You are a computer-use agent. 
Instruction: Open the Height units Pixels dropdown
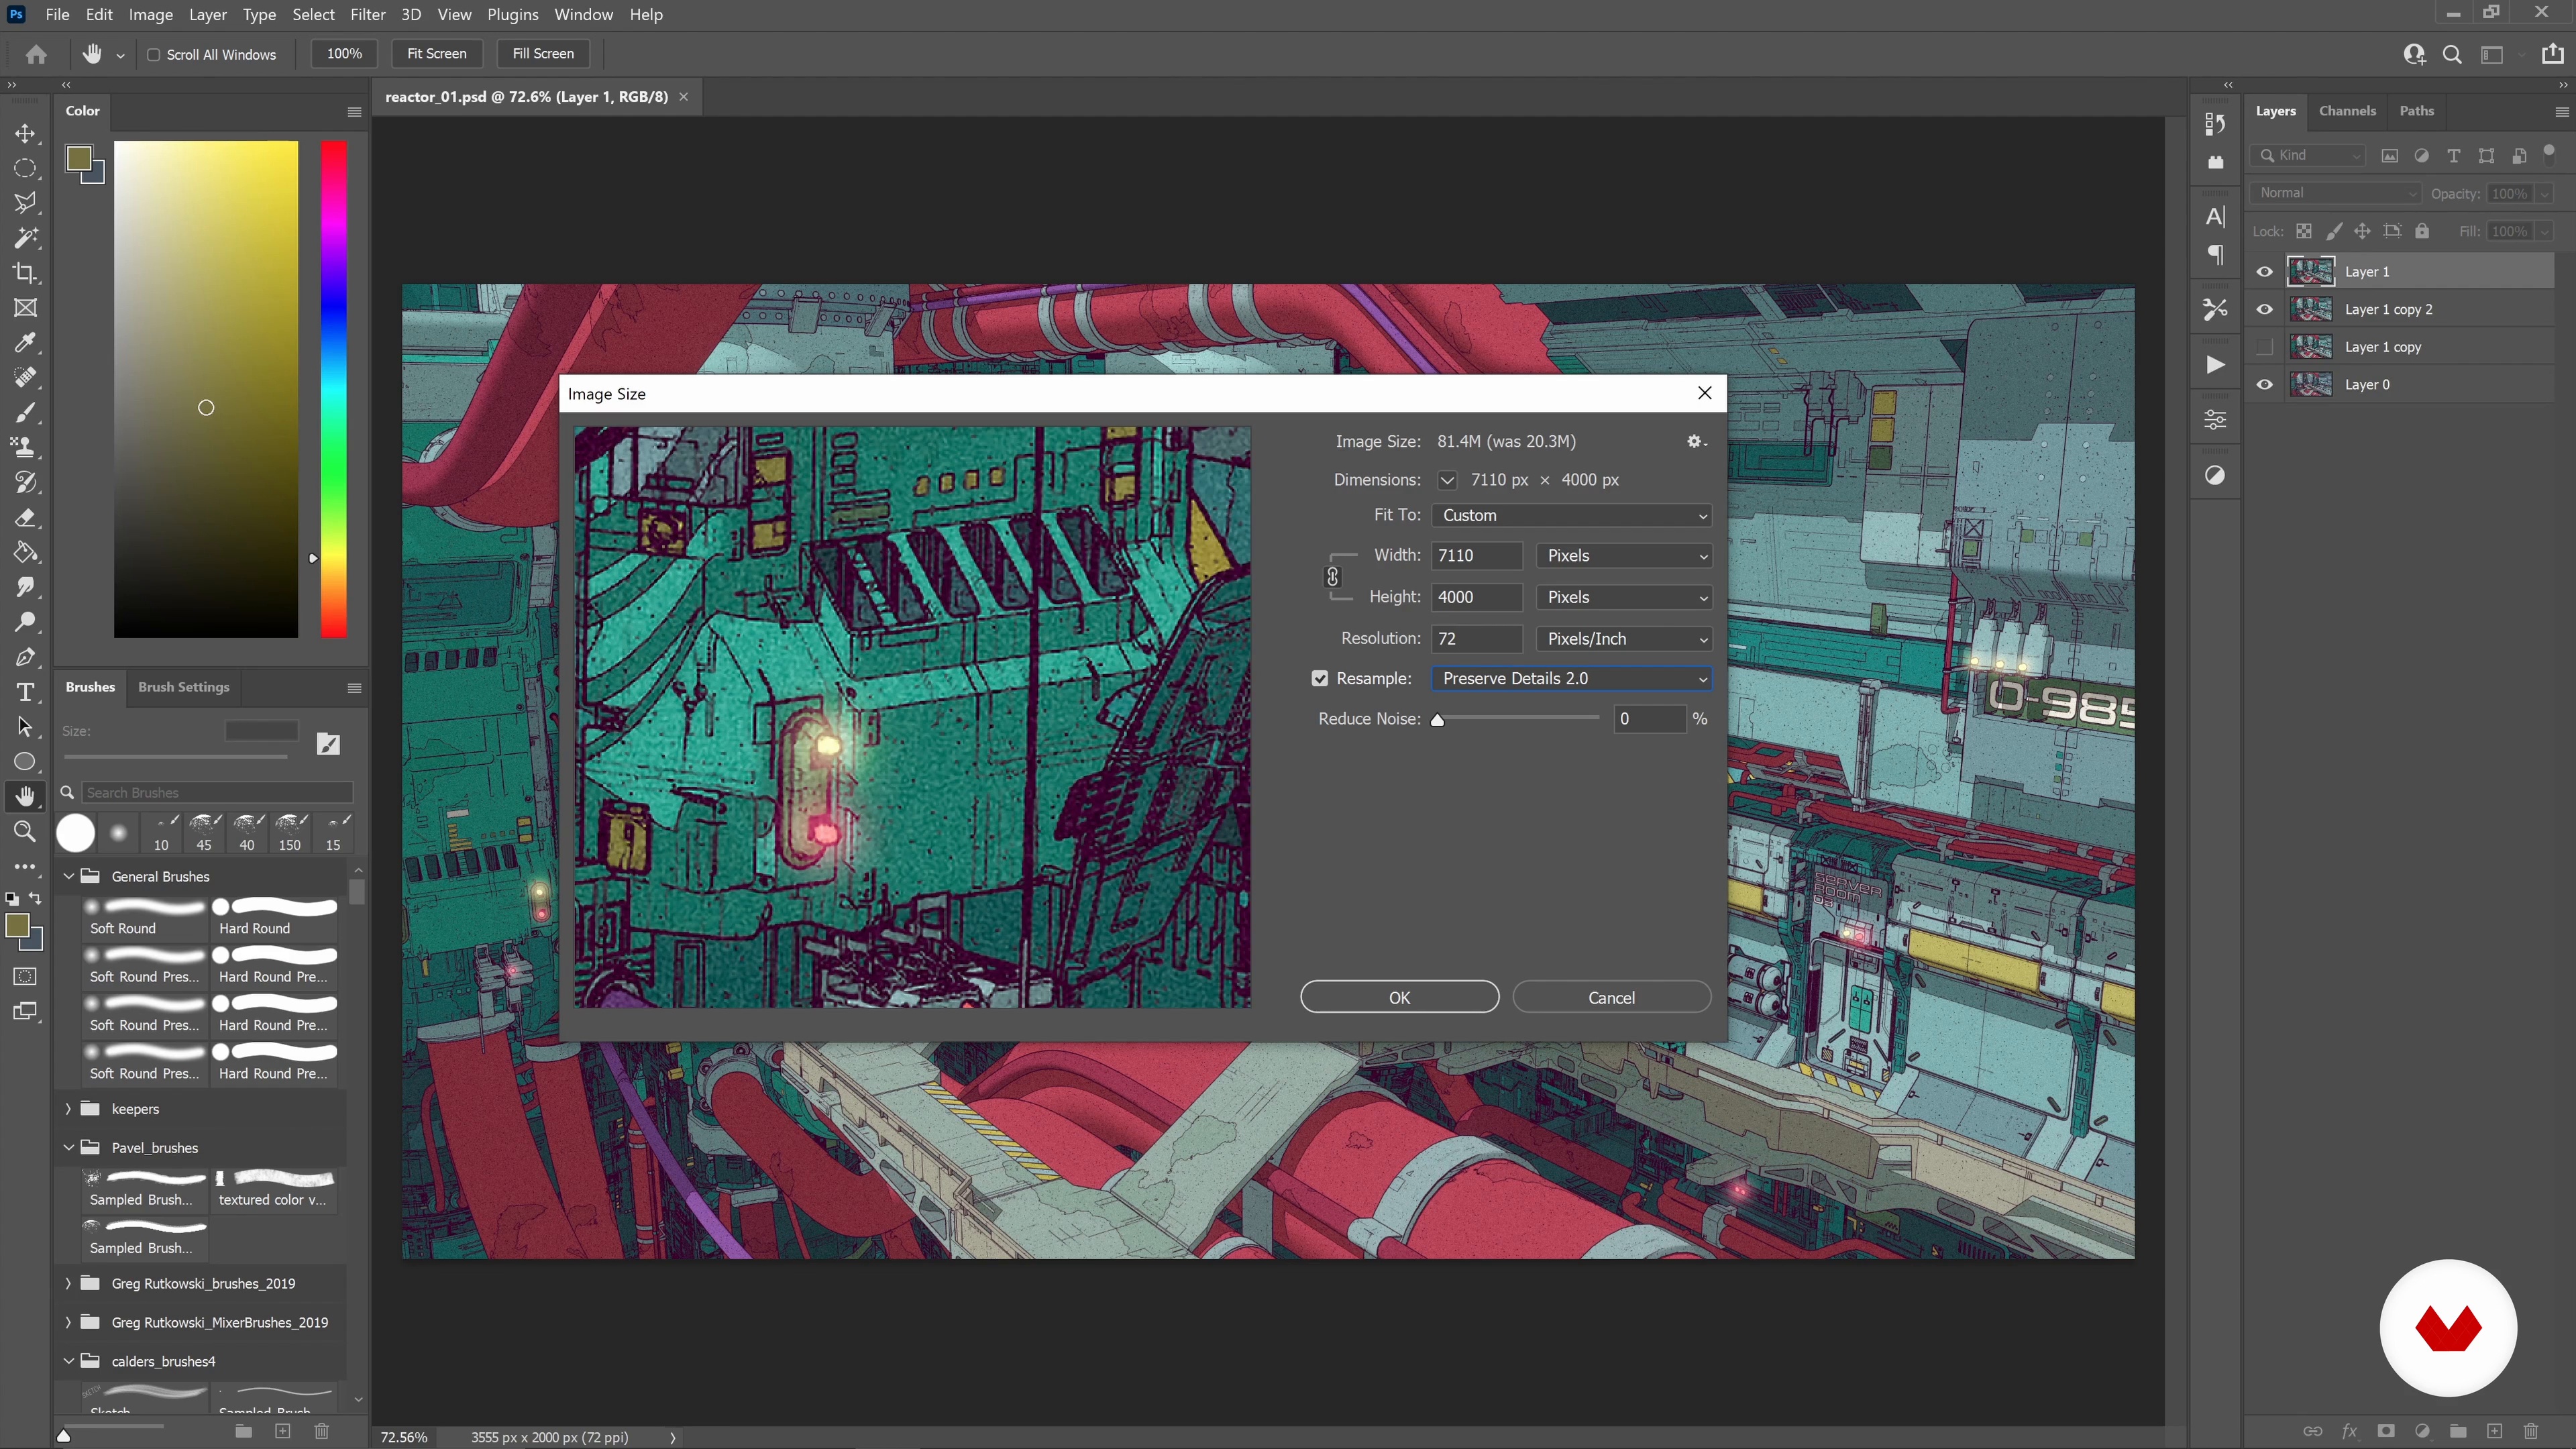pos(1624,597)
